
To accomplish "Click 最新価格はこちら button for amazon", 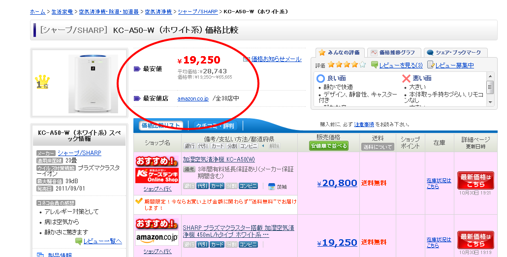I will [475, 240].
